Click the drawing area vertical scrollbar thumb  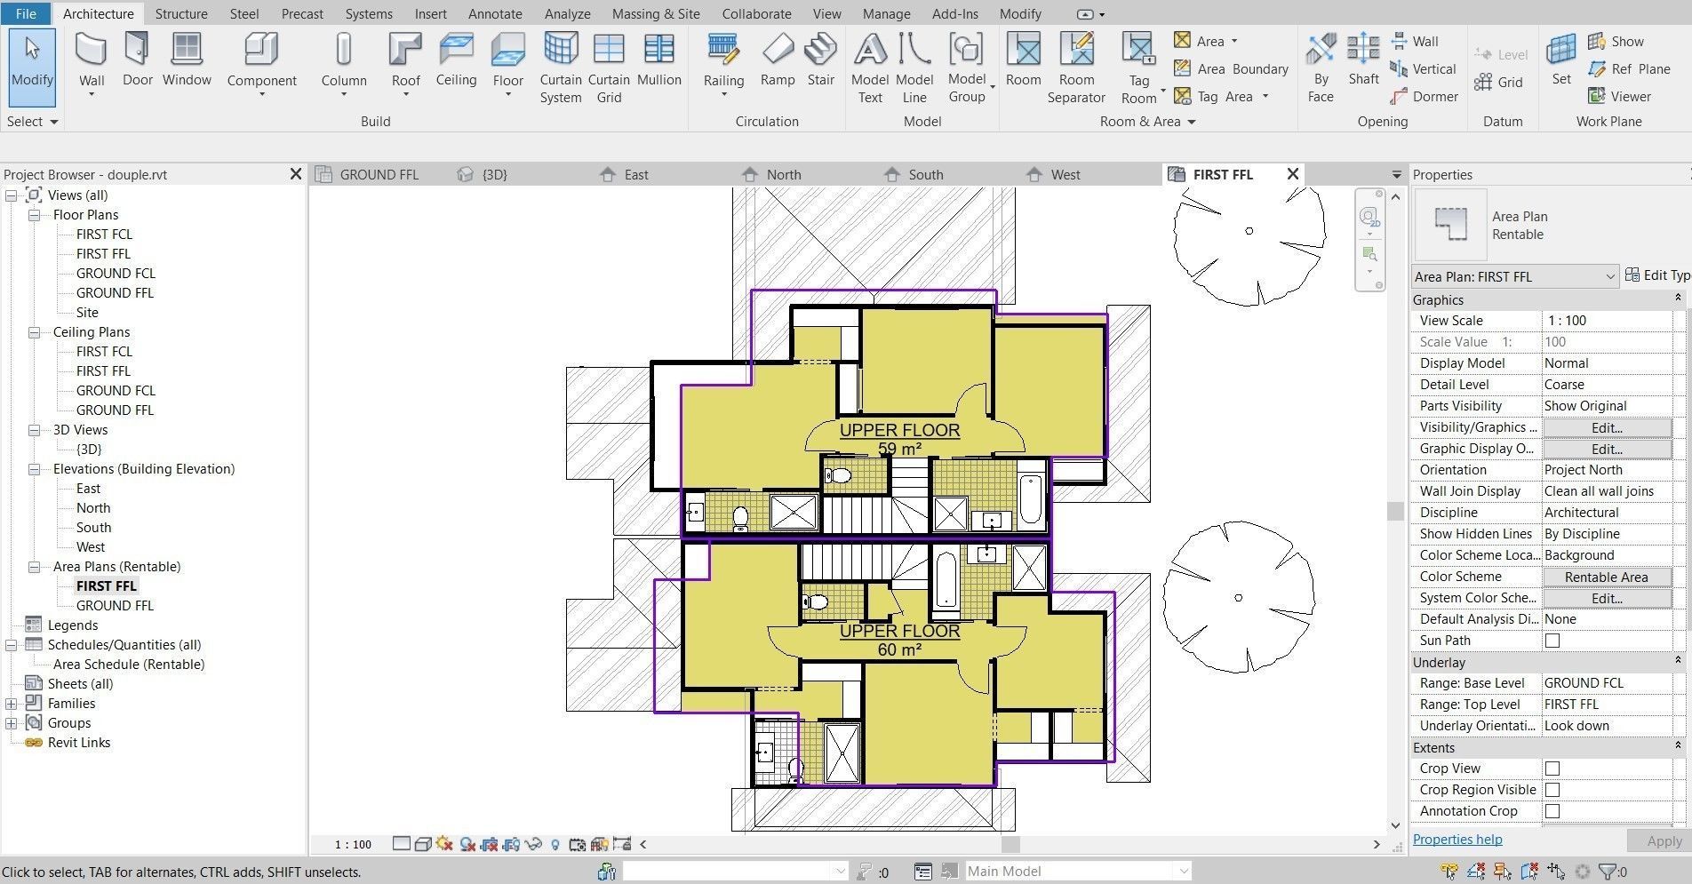tap(1395, 511)
